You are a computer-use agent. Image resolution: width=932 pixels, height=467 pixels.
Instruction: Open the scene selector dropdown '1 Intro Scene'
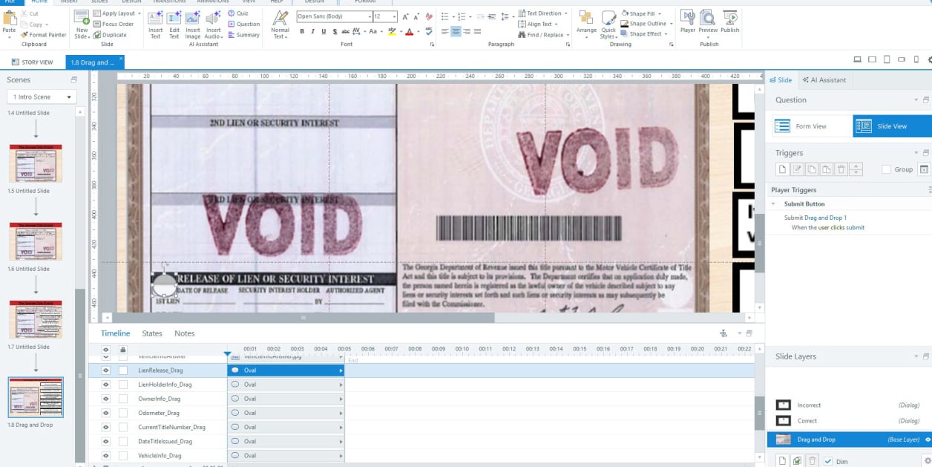pos(42,97)
